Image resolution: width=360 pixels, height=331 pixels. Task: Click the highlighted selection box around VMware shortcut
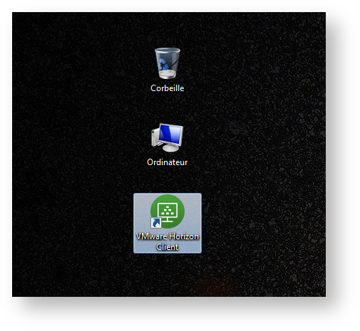(x=168, y=223)
